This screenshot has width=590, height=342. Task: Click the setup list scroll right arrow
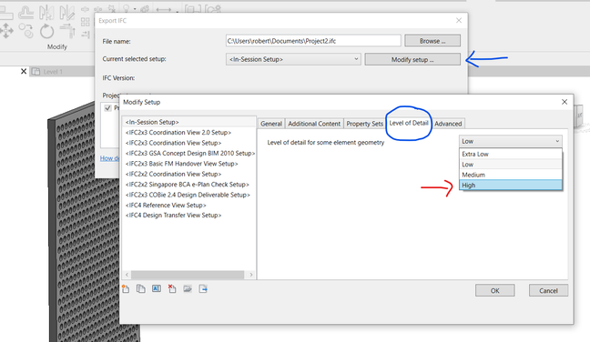(x=251, y=275)
